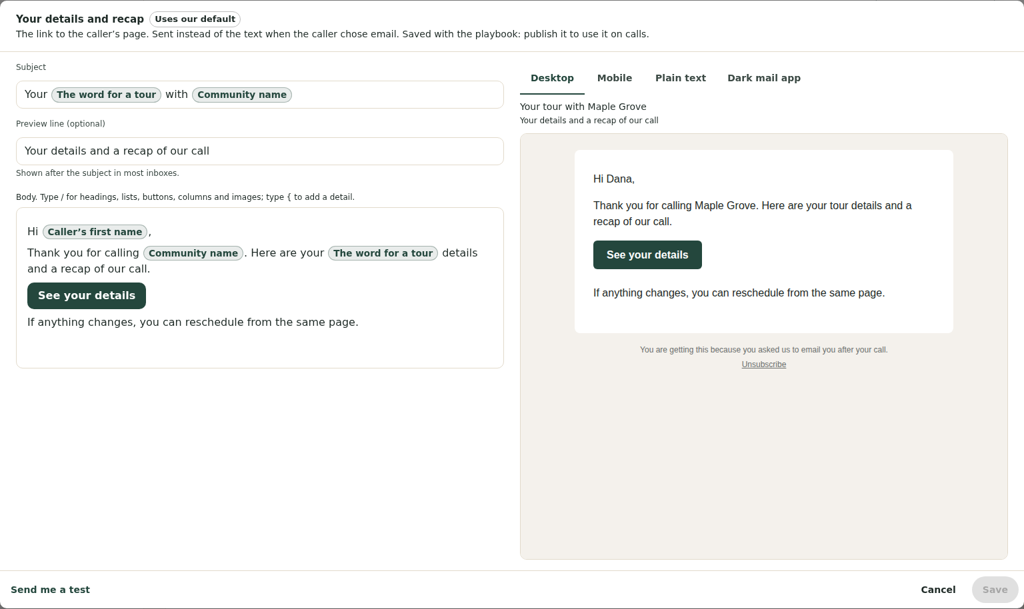Image resolution: width=1024 pixels, height=609 pixels.
Task: Select the Caller's first name chip
Action: [x=95, y=232]
